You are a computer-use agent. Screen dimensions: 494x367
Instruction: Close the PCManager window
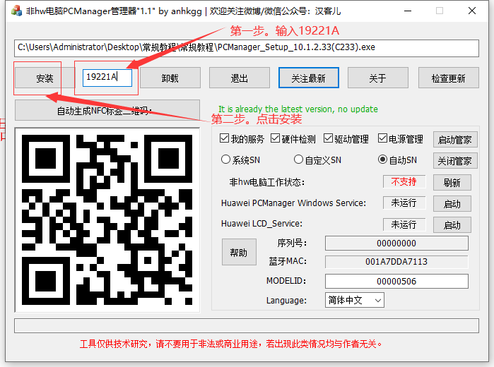472,11
